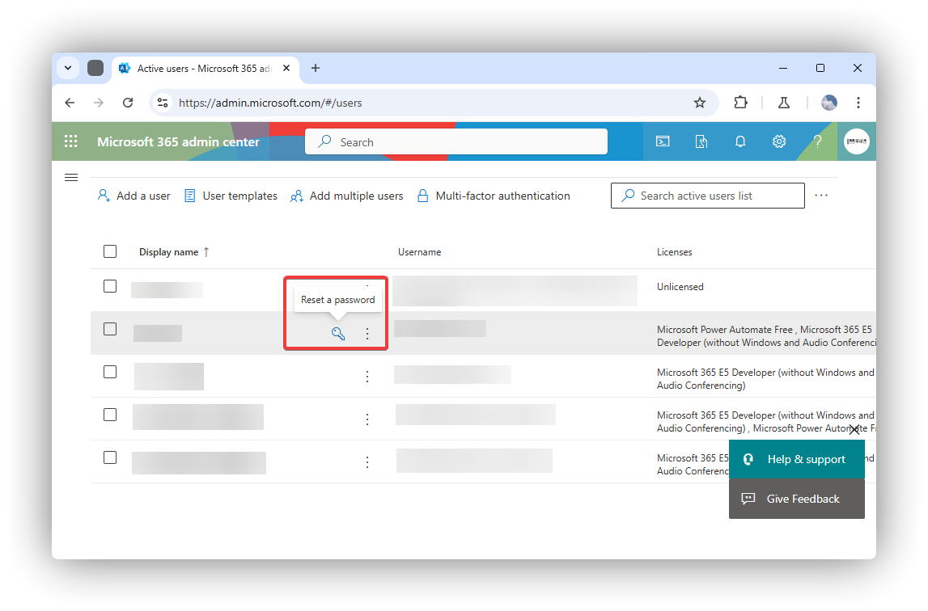Click the Username column header

(420, 252)
